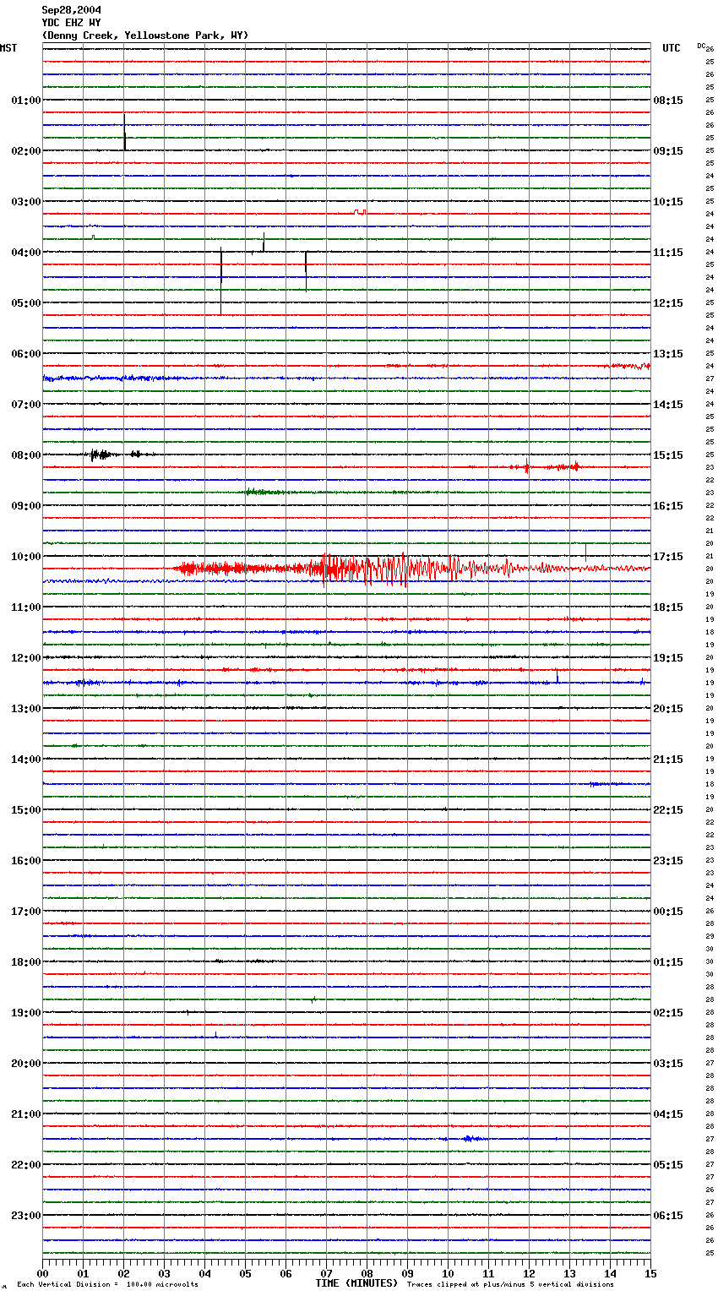Click the 00 tick on the bottom minutes axis
This screenshot has width=718, height=1296.
[42, 1273]
